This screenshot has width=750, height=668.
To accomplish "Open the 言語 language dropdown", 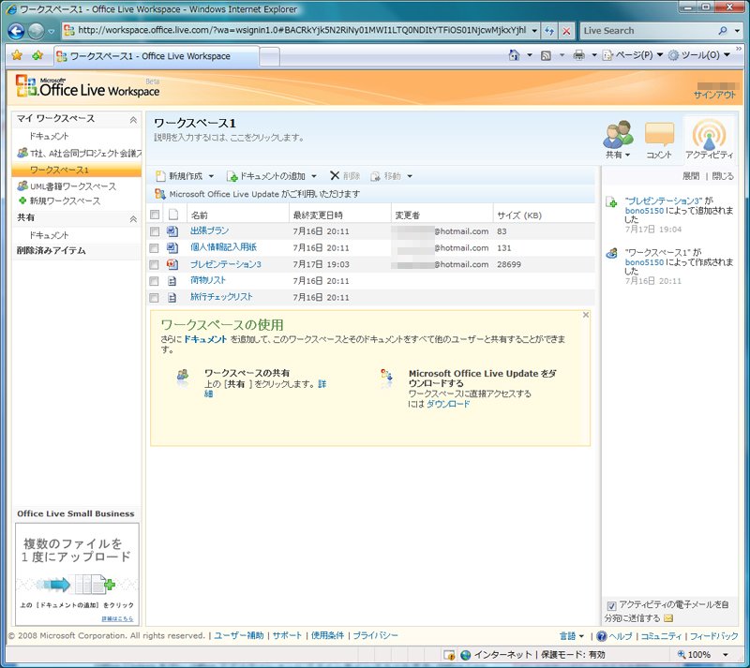I will [x=572, y=636].
